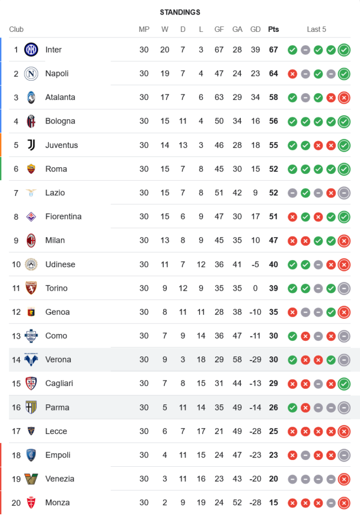Viewport: 360px width, 521px height.
Task: Click the Last 5 column header
Action: tap(316, 29)
